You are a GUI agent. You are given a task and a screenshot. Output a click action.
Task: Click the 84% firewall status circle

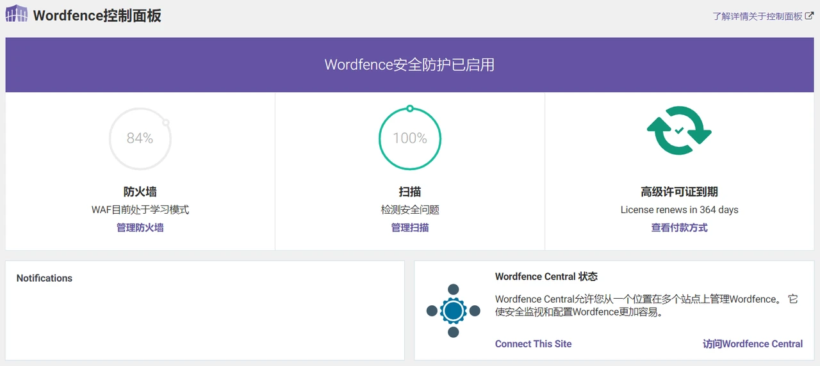pyautogui.click(x=140, y=138)
